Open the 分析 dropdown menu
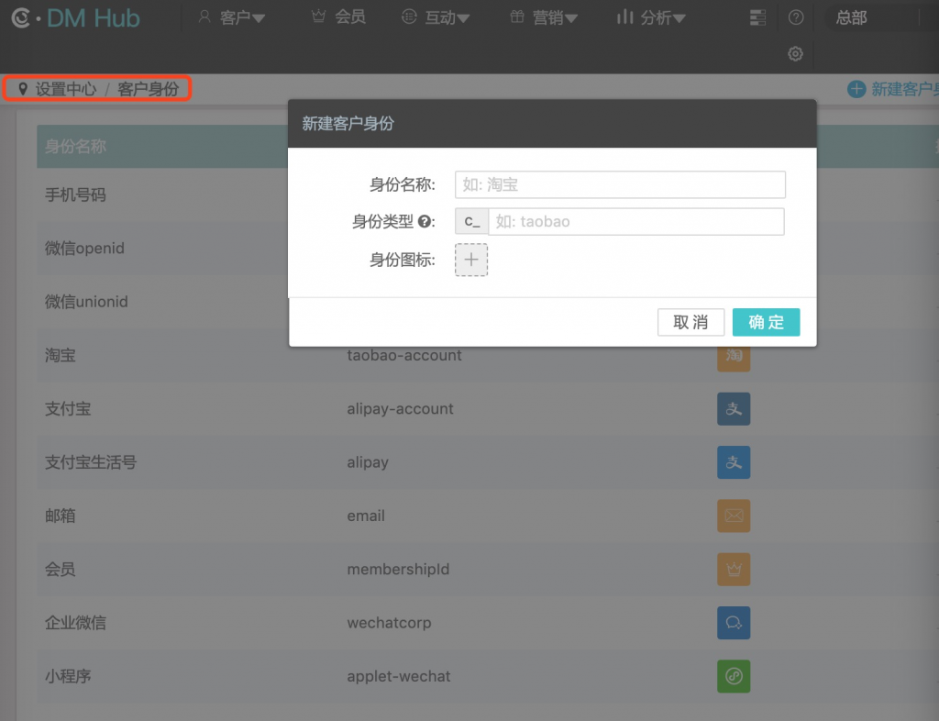939x721 pixels. click(652, 17)
